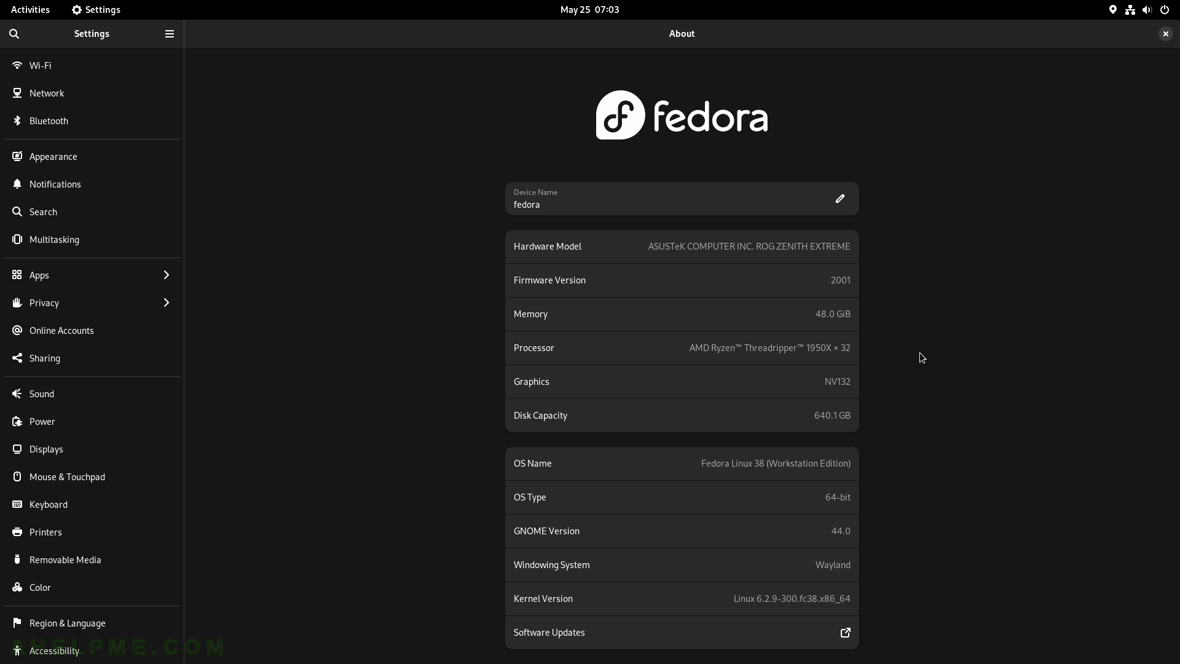
Task: Click the Keyboard icon in sidebar
Action: (x=17, y=504)
